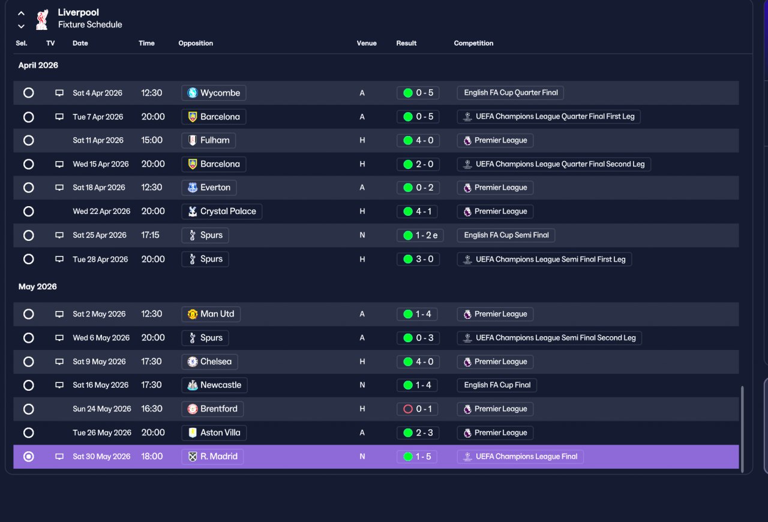Click the Newcastle club badge
Image resolution: width=768 pixels, height=522 pixels.
point(193,385)
